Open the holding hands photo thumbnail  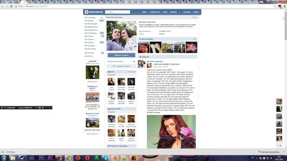pyautogui.click(x=156, y=47)
